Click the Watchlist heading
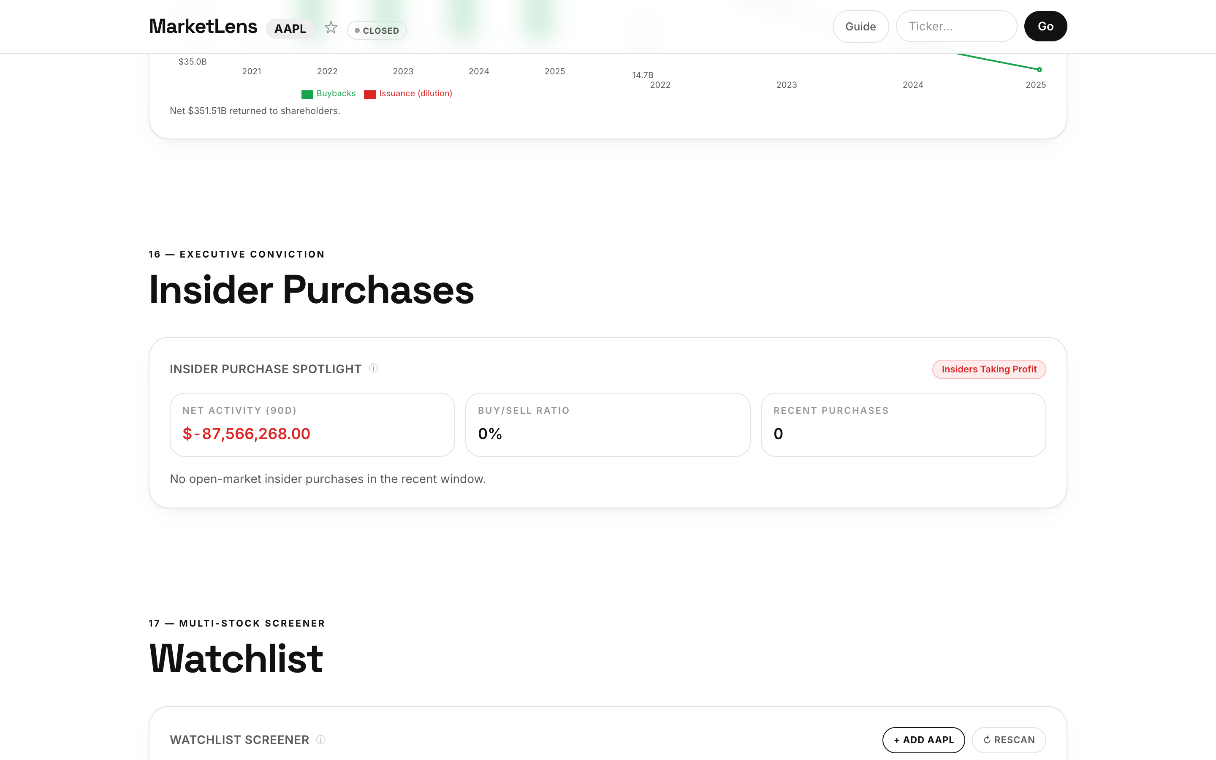The image size is (1216, 760). (x=236, y=659)
